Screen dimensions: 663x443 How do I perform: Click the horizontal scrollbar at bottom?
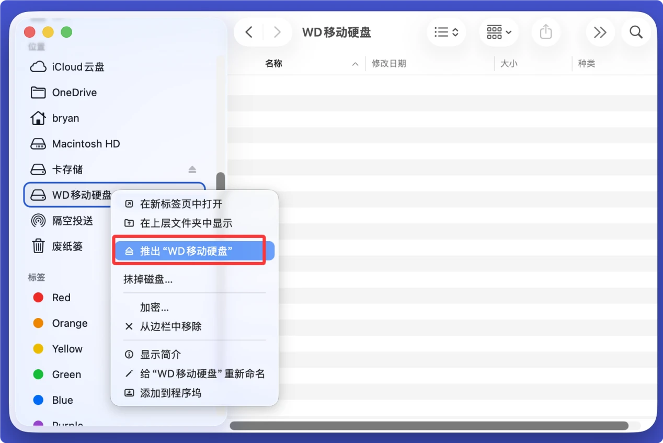point(429,426)
